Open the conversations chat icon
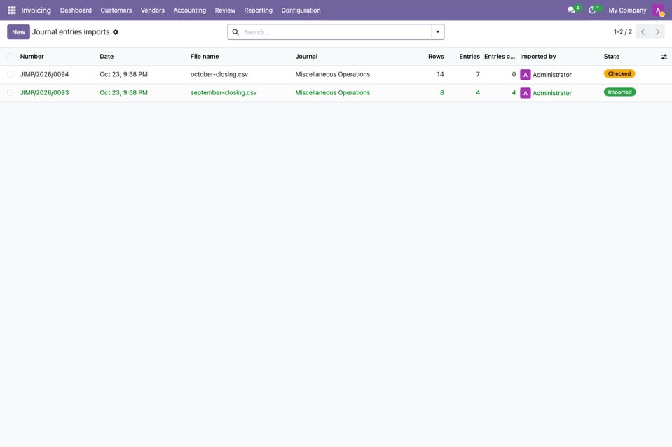Image resolution: width=672 pixels, height=447 pixels. [x=571, y=10]
